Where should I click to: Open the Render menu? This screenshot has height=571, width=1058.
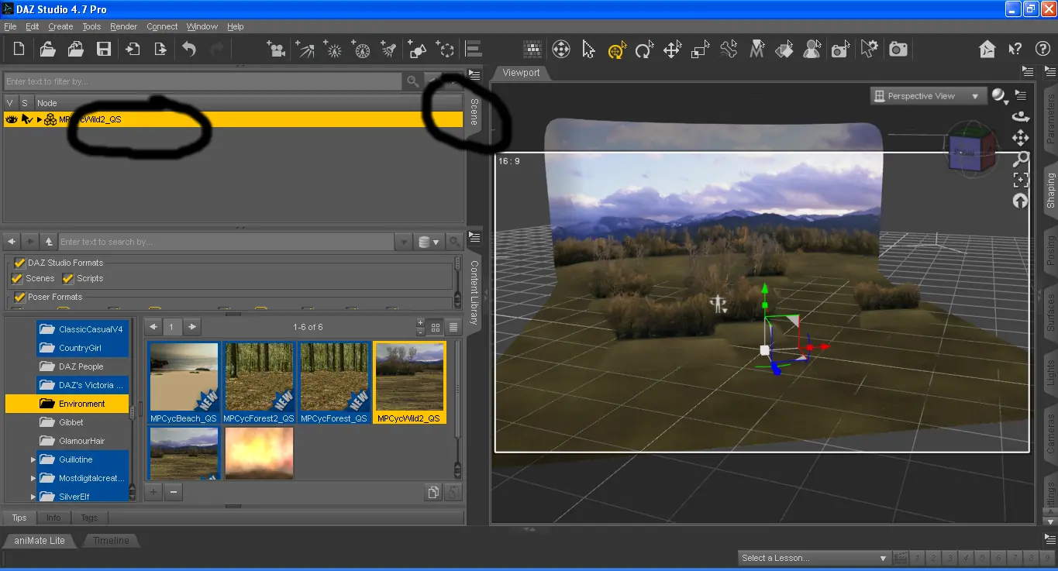click(123, 26)
